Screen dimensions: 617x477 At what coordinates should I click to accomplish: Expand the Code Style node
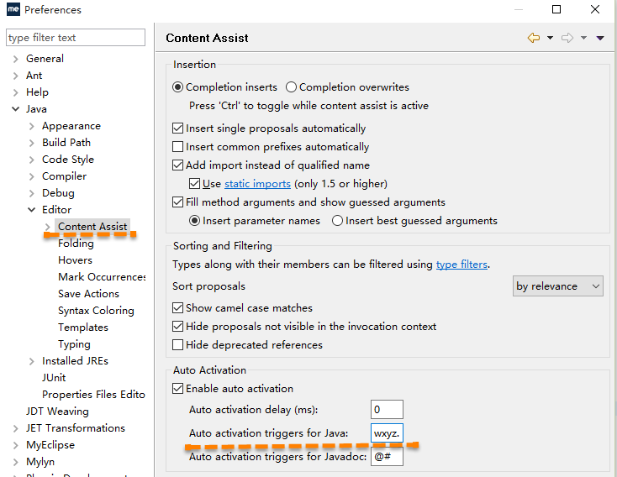click(x=31, y=160)
